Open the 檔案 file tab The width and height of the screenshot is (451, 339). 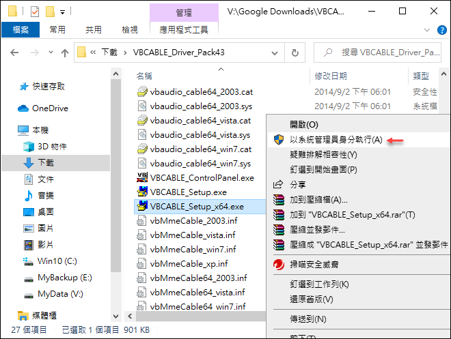(x=20, y=29)
